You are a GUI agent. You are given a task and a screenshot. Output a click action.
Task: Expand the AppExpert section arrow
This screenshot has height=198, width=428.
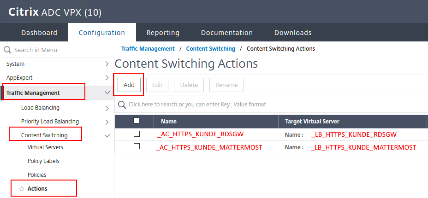pyautogui.click(x=107, y=78)
